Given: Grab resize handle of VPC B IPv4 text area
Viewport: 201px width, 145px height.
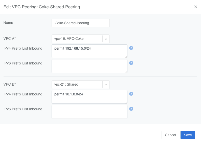Looking at the screenshot, I should pos(126,102).
